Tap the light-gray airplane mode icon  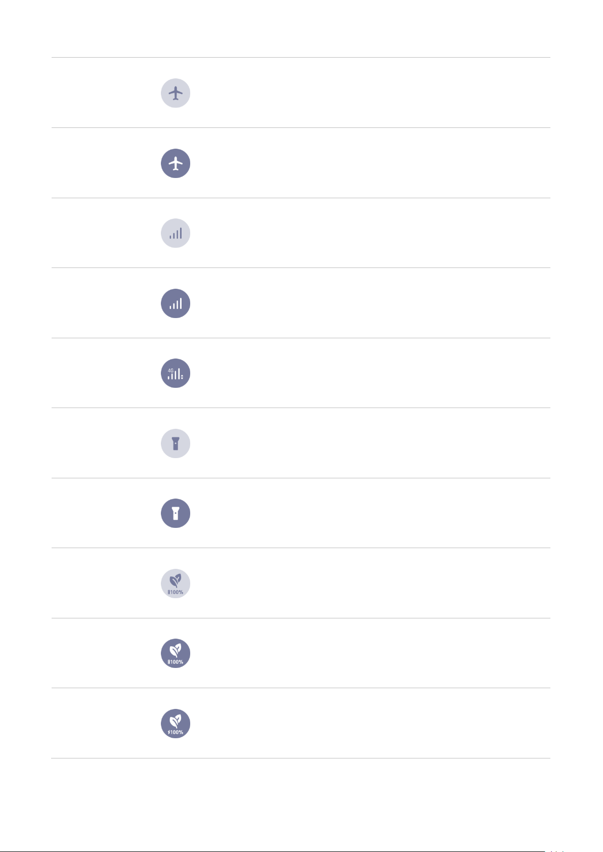pyautogui.click(x=176, y=93)
